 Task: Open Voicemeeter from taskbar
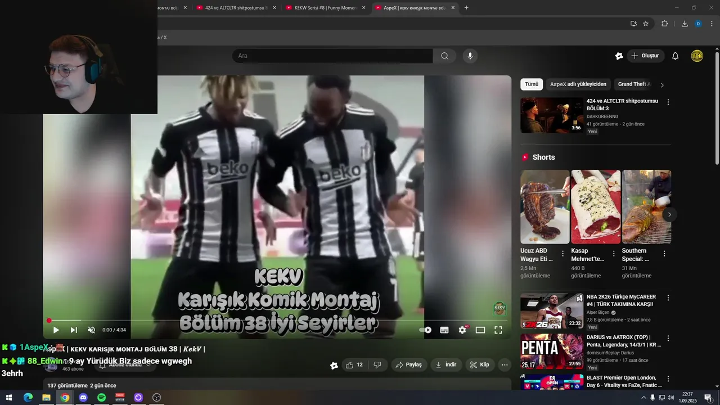120,398
